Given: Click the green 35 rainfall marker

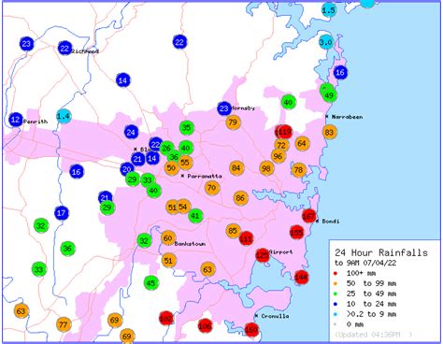Looking at the screenshot, I should tap(187, 127).
